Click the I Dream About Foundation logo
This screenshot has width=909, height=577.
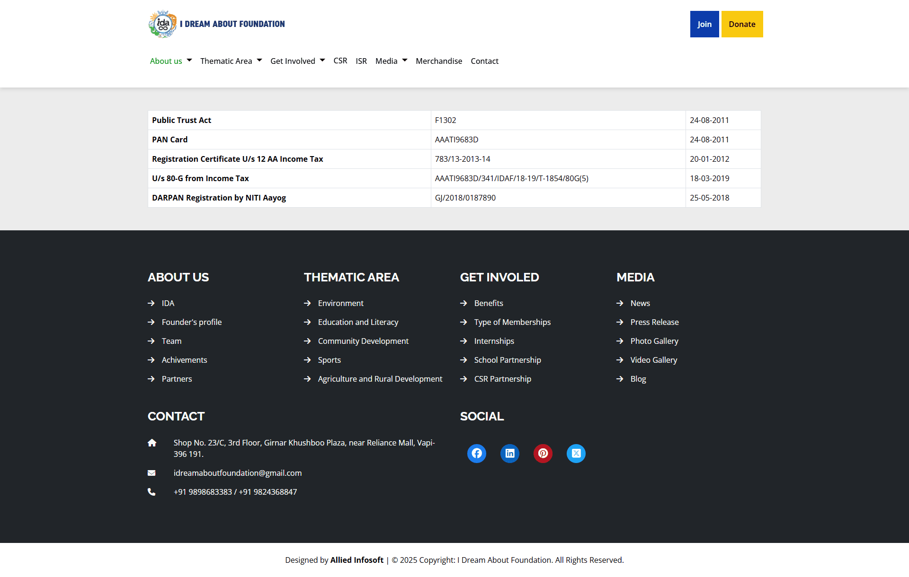(x=217, y=24)
